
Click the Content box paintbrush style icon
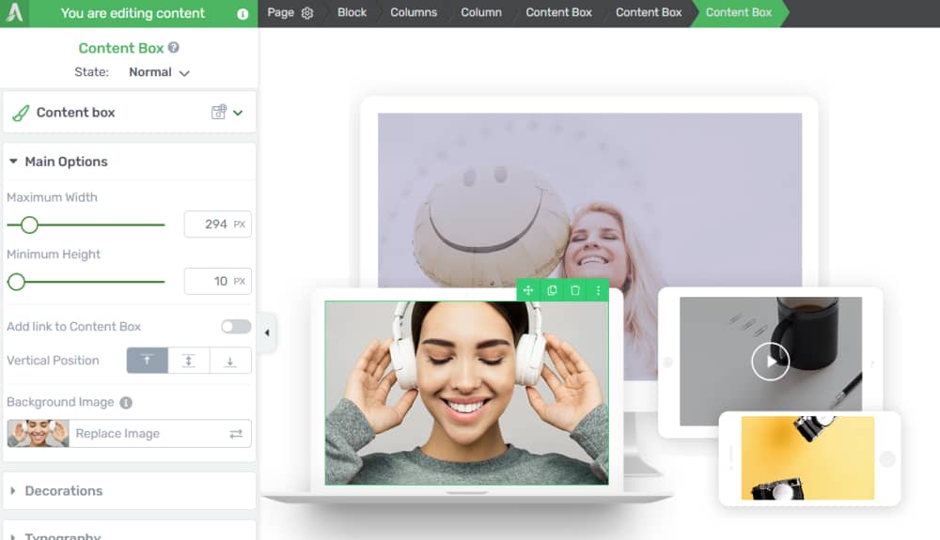(21, 113)
